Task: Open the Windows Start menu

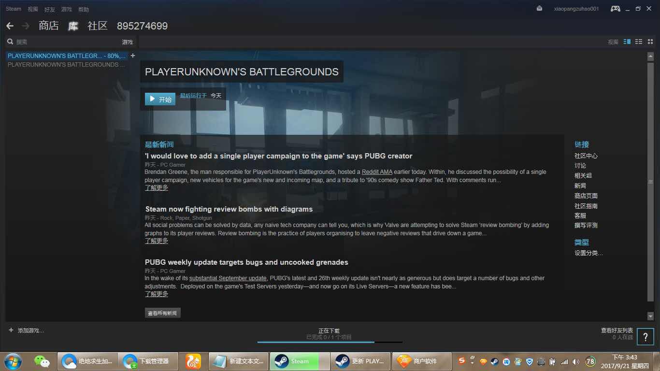Action: (13, 361)
